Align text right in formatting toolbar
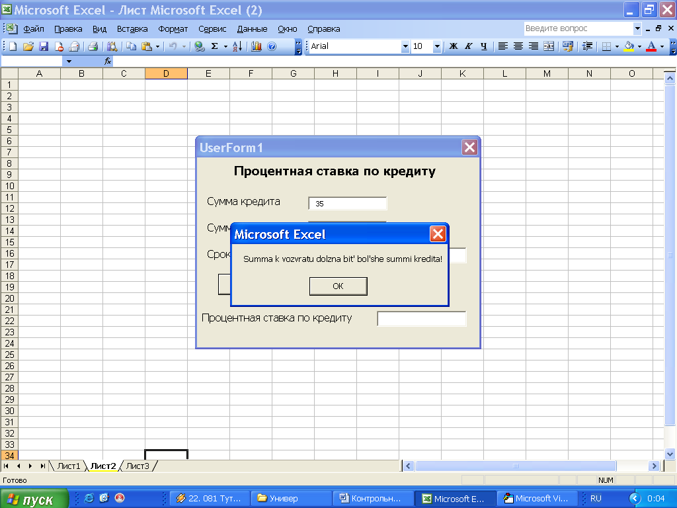This screenshot has height=508, width=677. 534,46
